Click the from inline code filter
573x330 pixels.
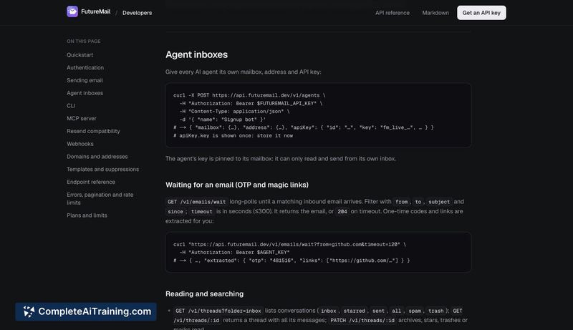click(401, 202)
